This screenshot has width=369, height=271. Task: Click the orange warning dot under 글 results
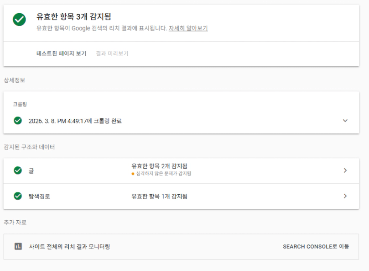(x=132, y=174)
